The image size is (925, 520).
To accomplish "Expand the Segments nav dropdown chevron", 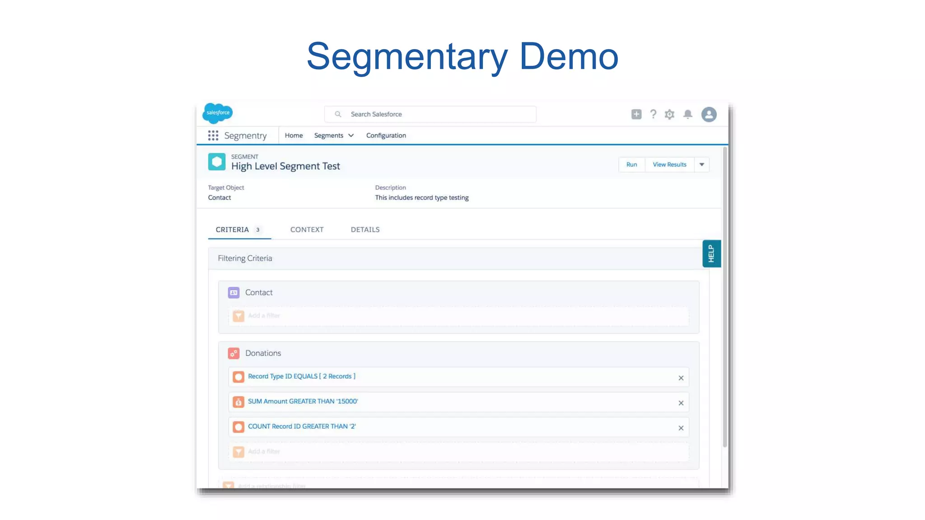I will click(351, 135).
